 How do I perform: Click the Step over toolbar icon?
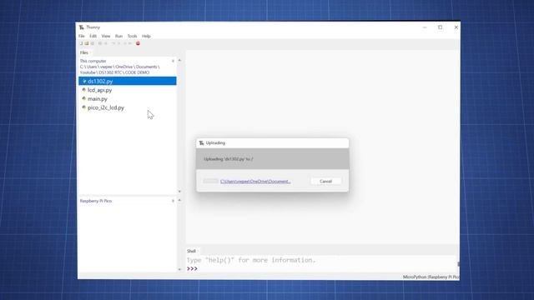point(113,43)
